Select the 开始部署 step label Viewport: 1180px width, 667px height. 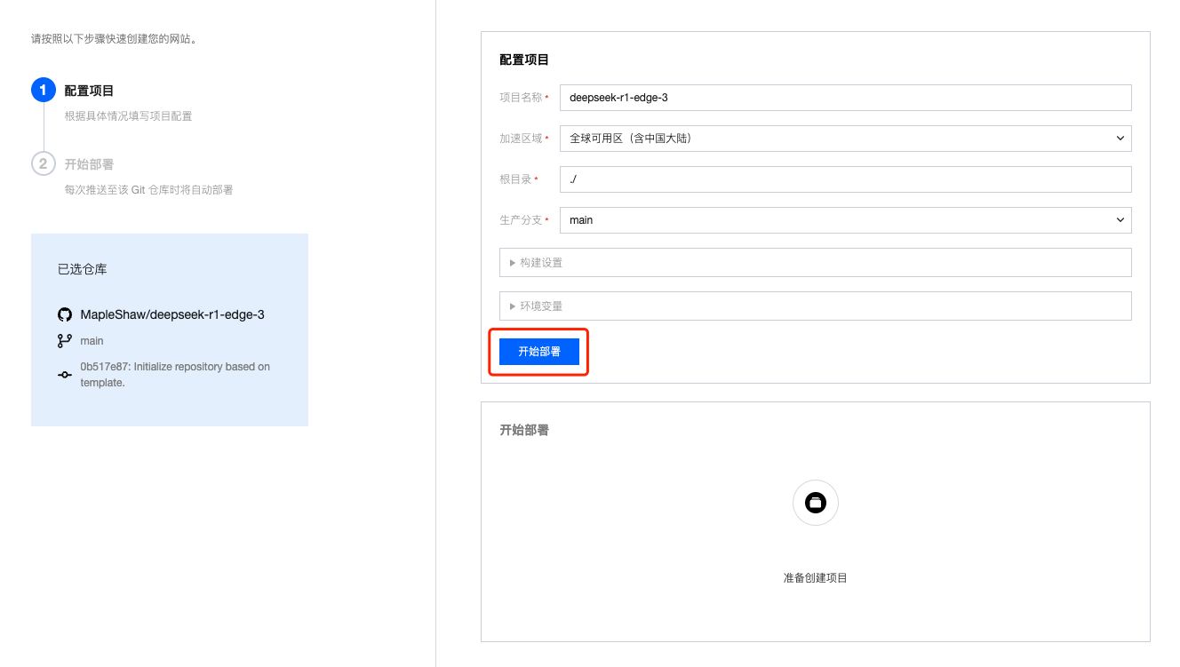pyautogui.click(x=89, y=163)
